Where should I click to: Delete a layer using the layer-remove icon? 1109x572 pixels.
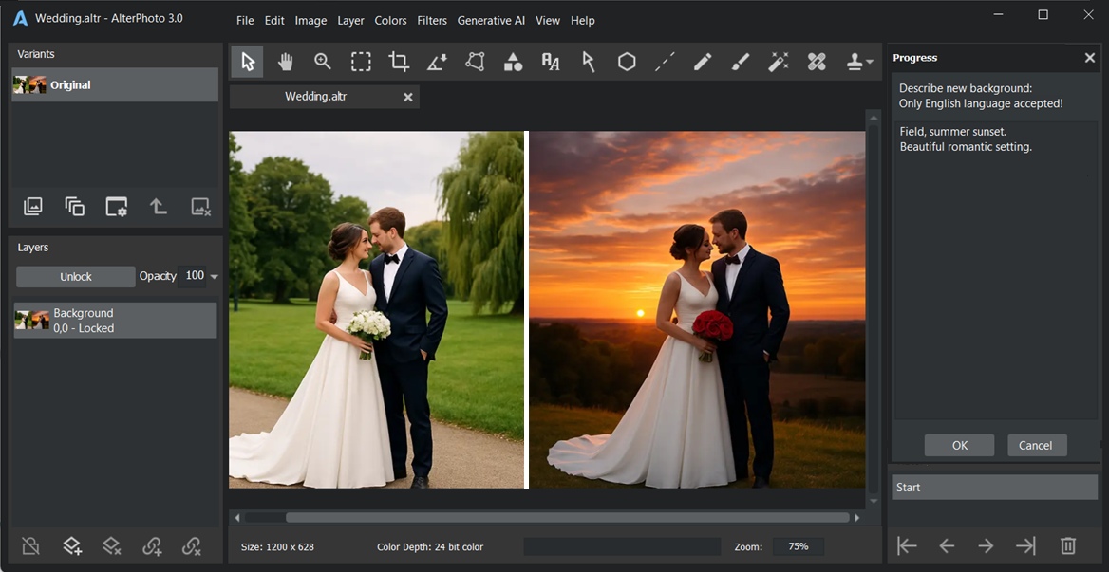pyautogui.click(x=111, y=545)
